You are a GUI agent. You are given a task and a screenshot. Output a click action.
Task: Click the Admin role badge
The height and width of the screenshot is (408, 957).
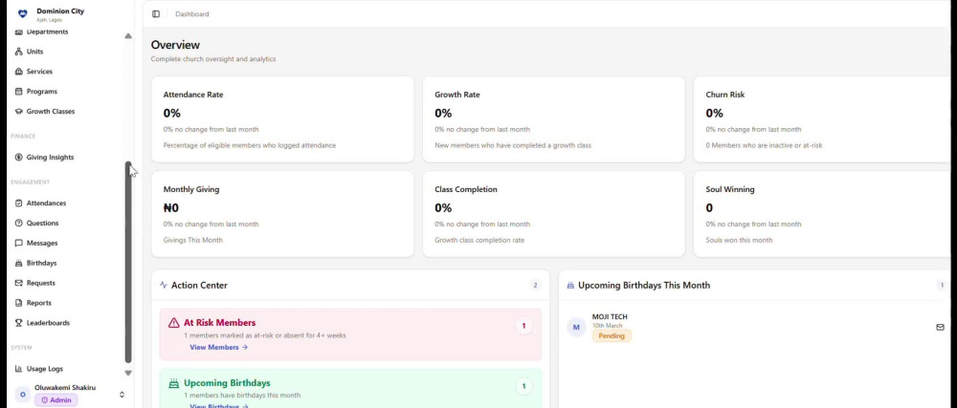pyautogui.click(x=56, y=400)
